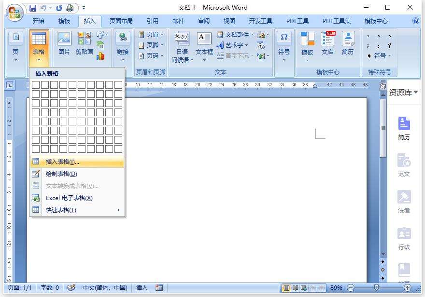Open the customize quick access toolbar arrow
The width and height of the screenshot is (425, 297).
point(84,8)
